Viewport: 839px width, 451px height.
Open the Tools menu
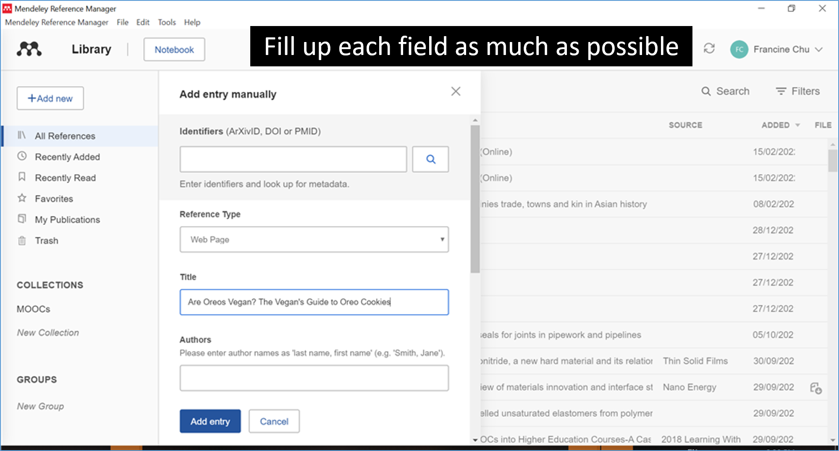click(167, 22)
